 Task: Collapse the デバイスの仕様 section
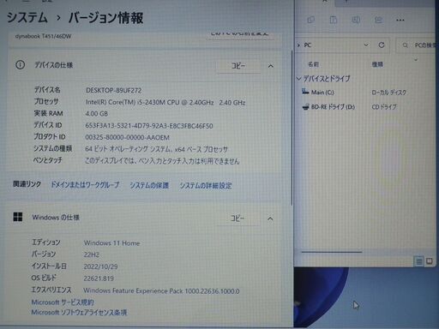[270, 66]
